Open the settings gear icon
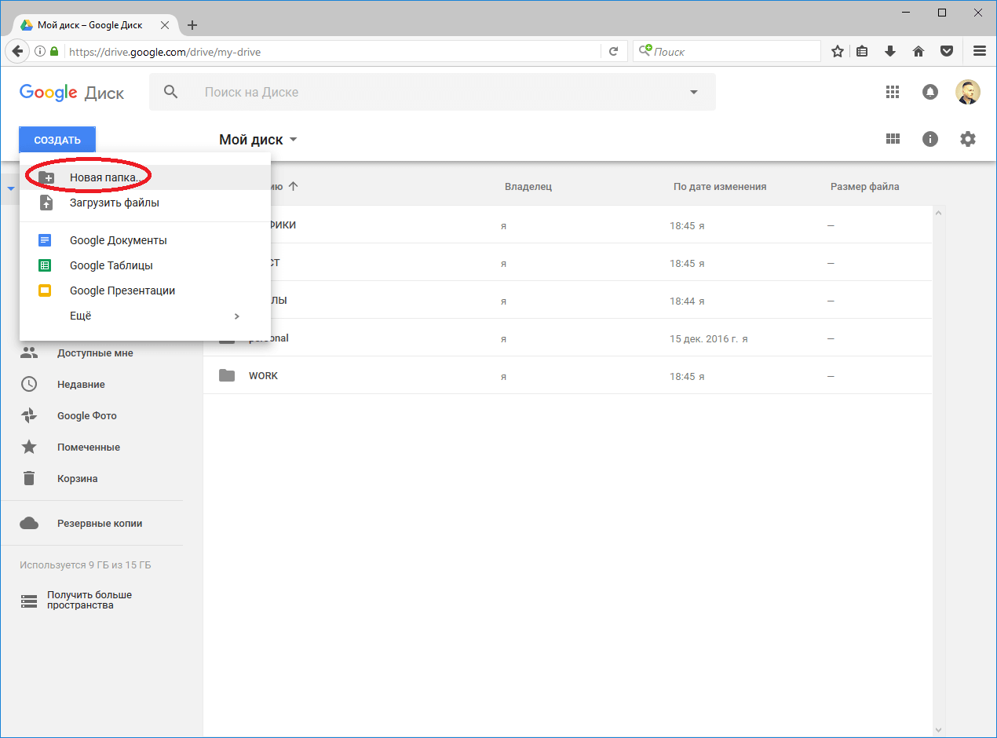This screenshot has height=738, width=997. (x=968, y=139)
